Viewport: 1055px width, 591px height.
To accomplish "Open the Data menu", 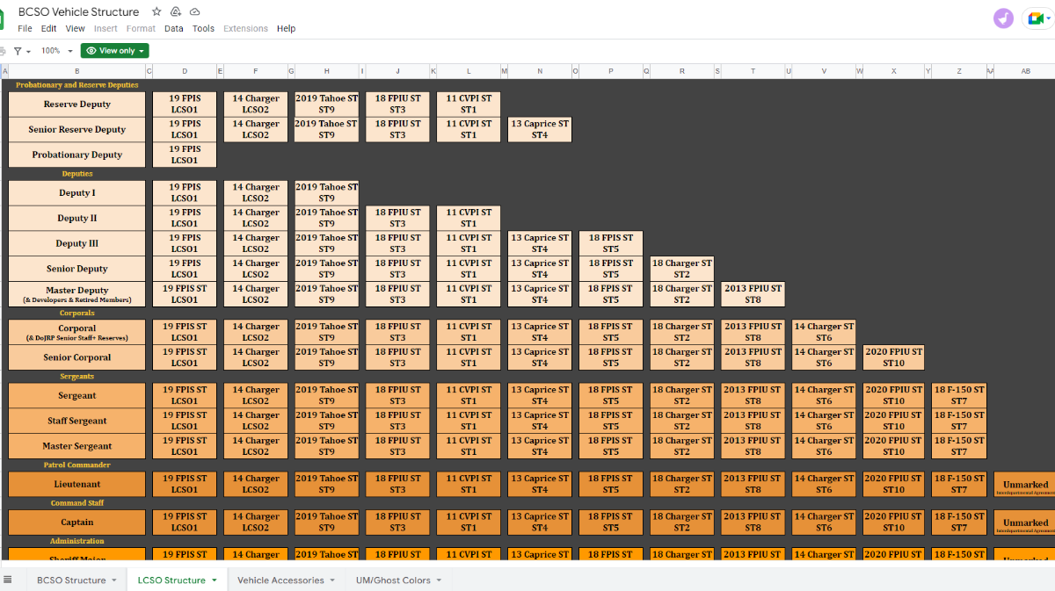I will pyautogui.click(x=174, y=28).
